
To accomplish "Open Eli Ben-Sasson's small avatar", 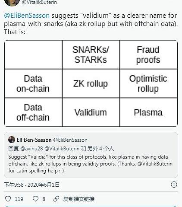I will (12, 140).
